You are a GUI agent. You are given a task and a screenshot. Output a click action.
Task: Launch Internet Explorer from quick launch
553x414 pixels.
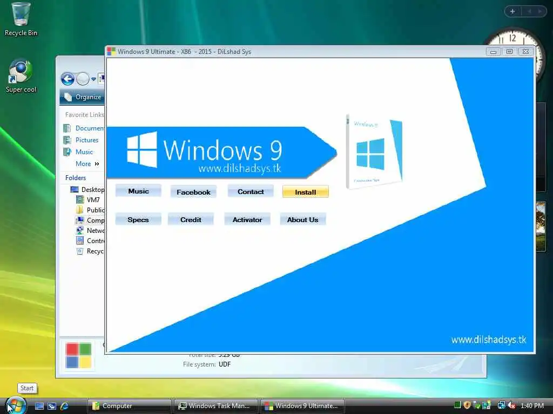click(65, 406)
